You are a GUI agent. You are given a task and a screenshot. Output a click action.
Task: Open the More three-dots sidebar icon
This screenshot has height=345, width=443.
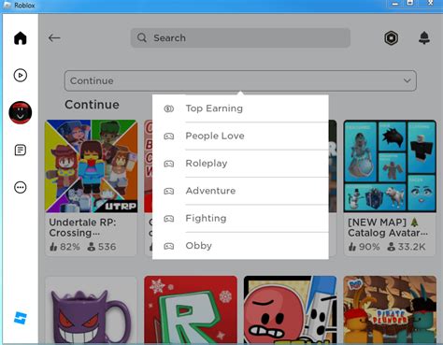point(21,187)
